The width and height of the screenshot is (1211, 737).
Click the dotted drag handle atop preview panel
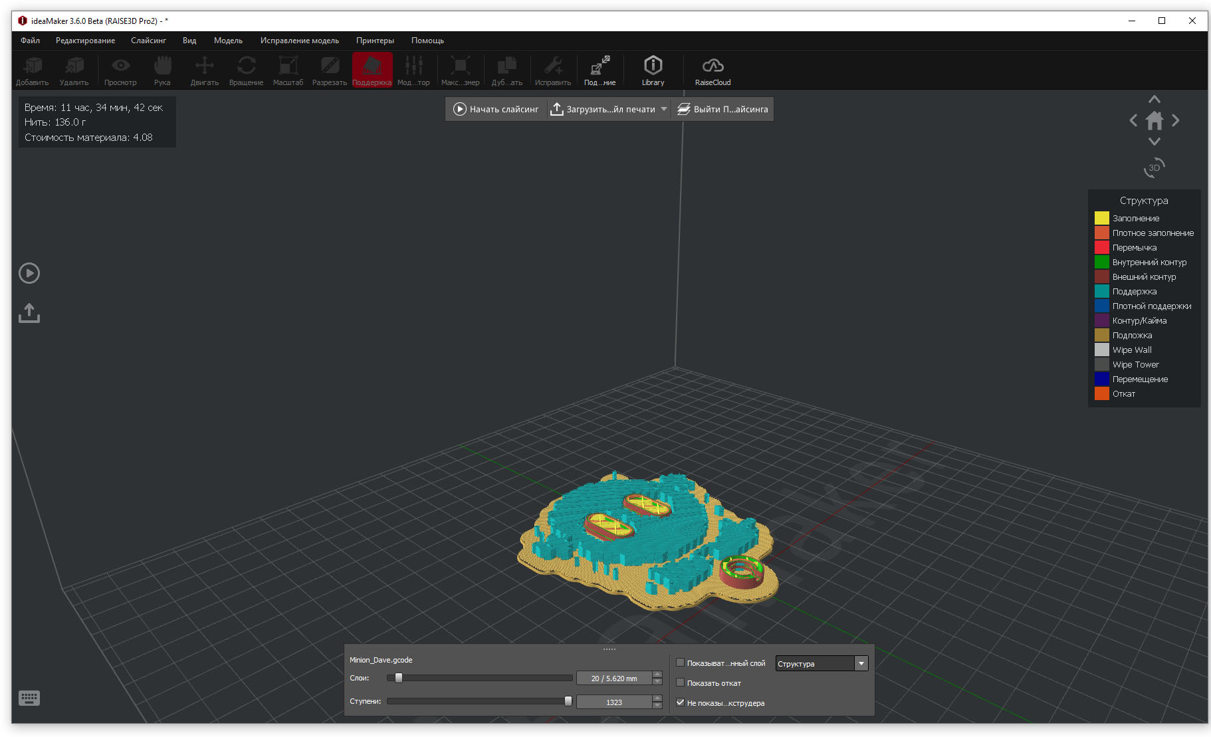609,649
